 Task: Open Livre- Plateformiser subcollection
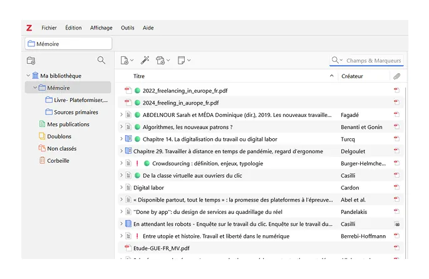coord(76,100)
